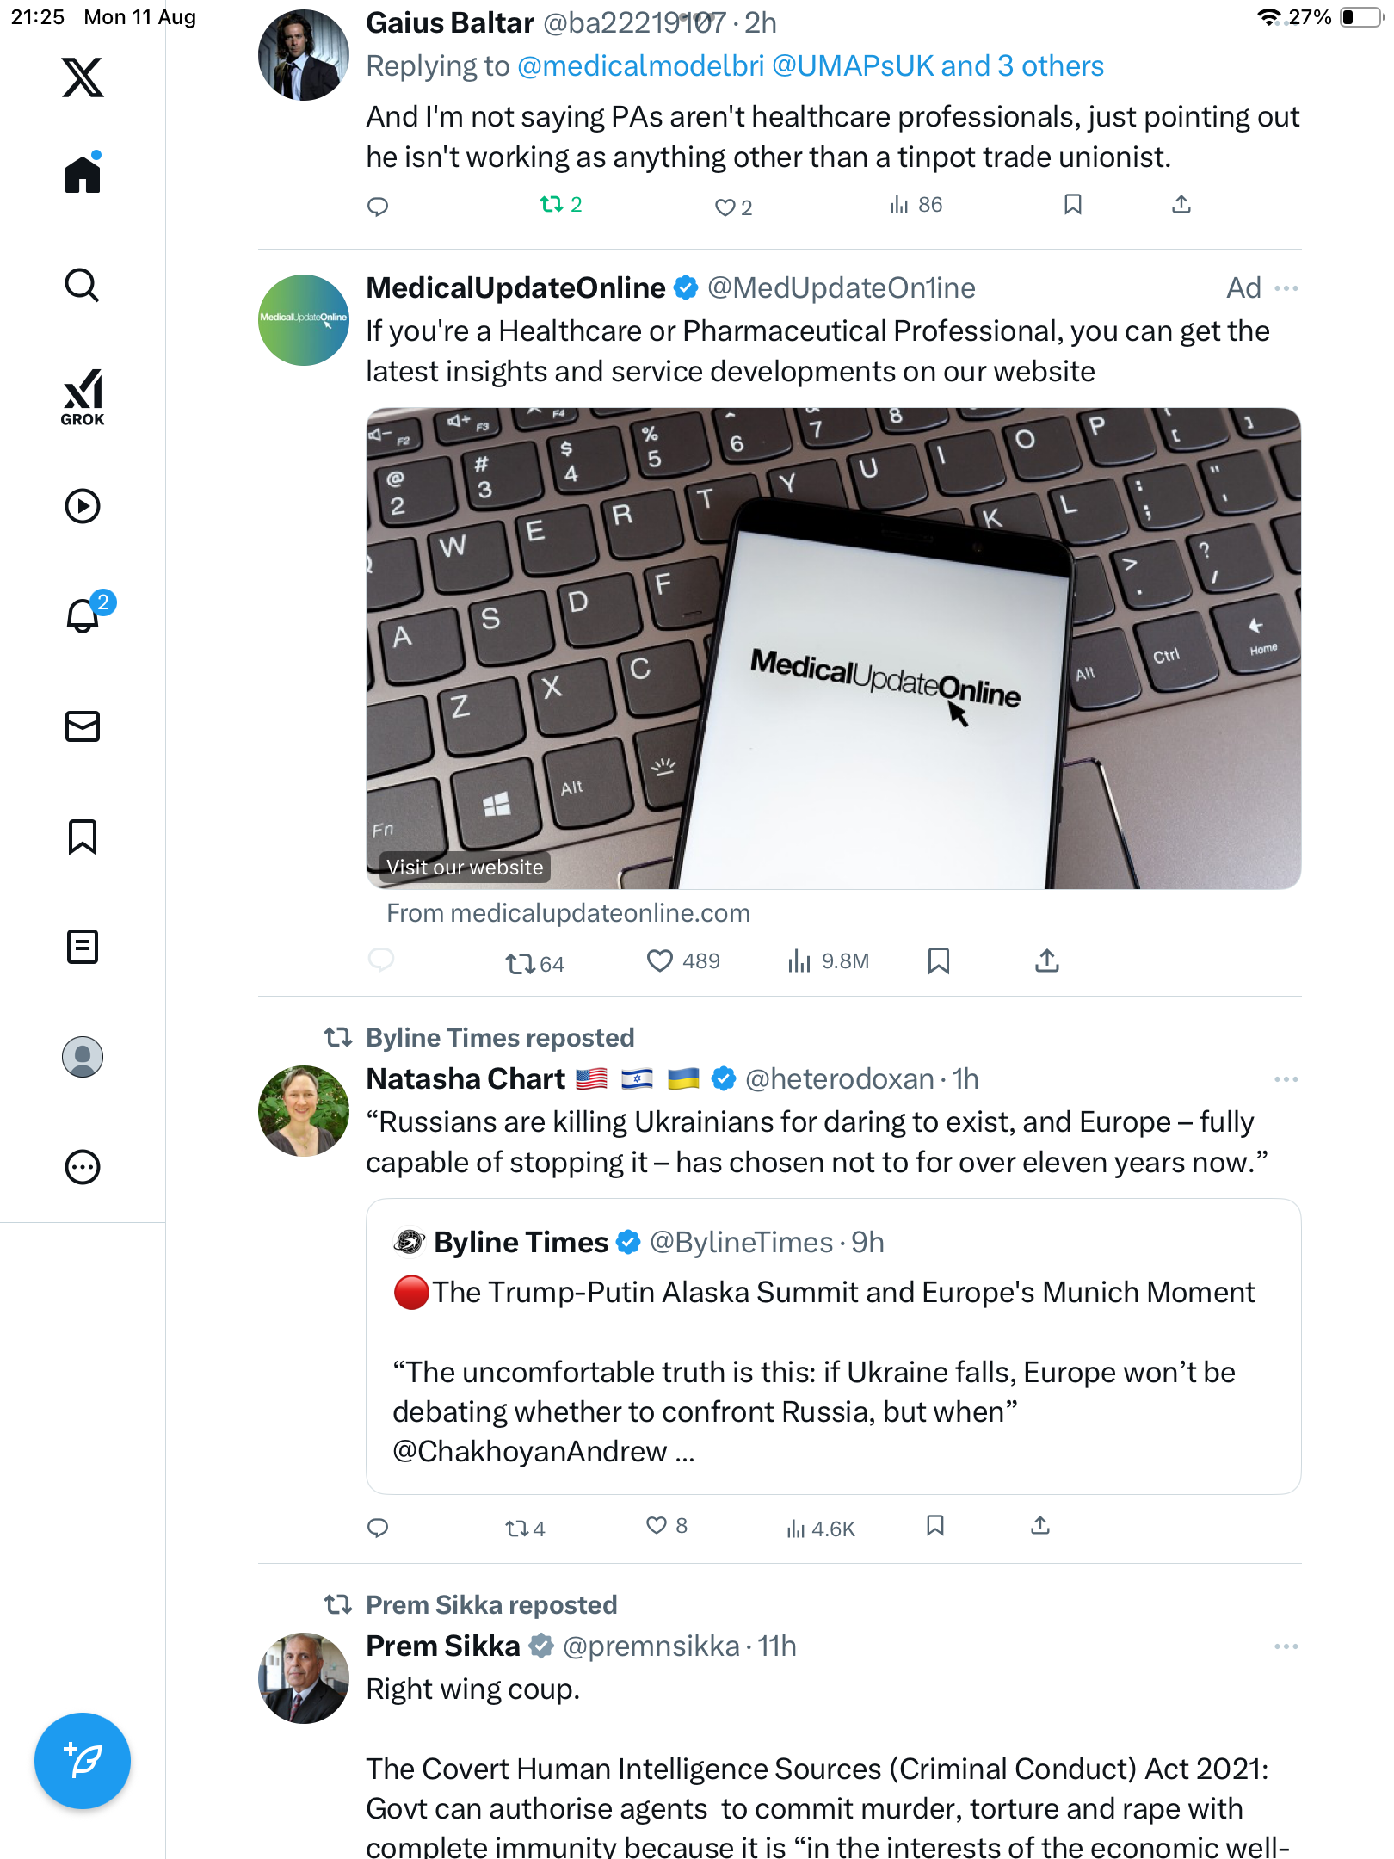Bookmark Natasha Chart's post
The image size is (1394, 1859).
(x=935, y=1526)
